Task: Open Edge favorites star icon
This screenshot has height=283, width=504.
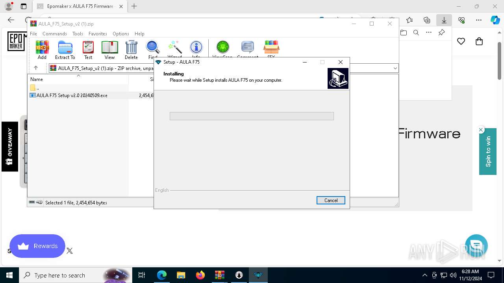Action: coord(409,20)
